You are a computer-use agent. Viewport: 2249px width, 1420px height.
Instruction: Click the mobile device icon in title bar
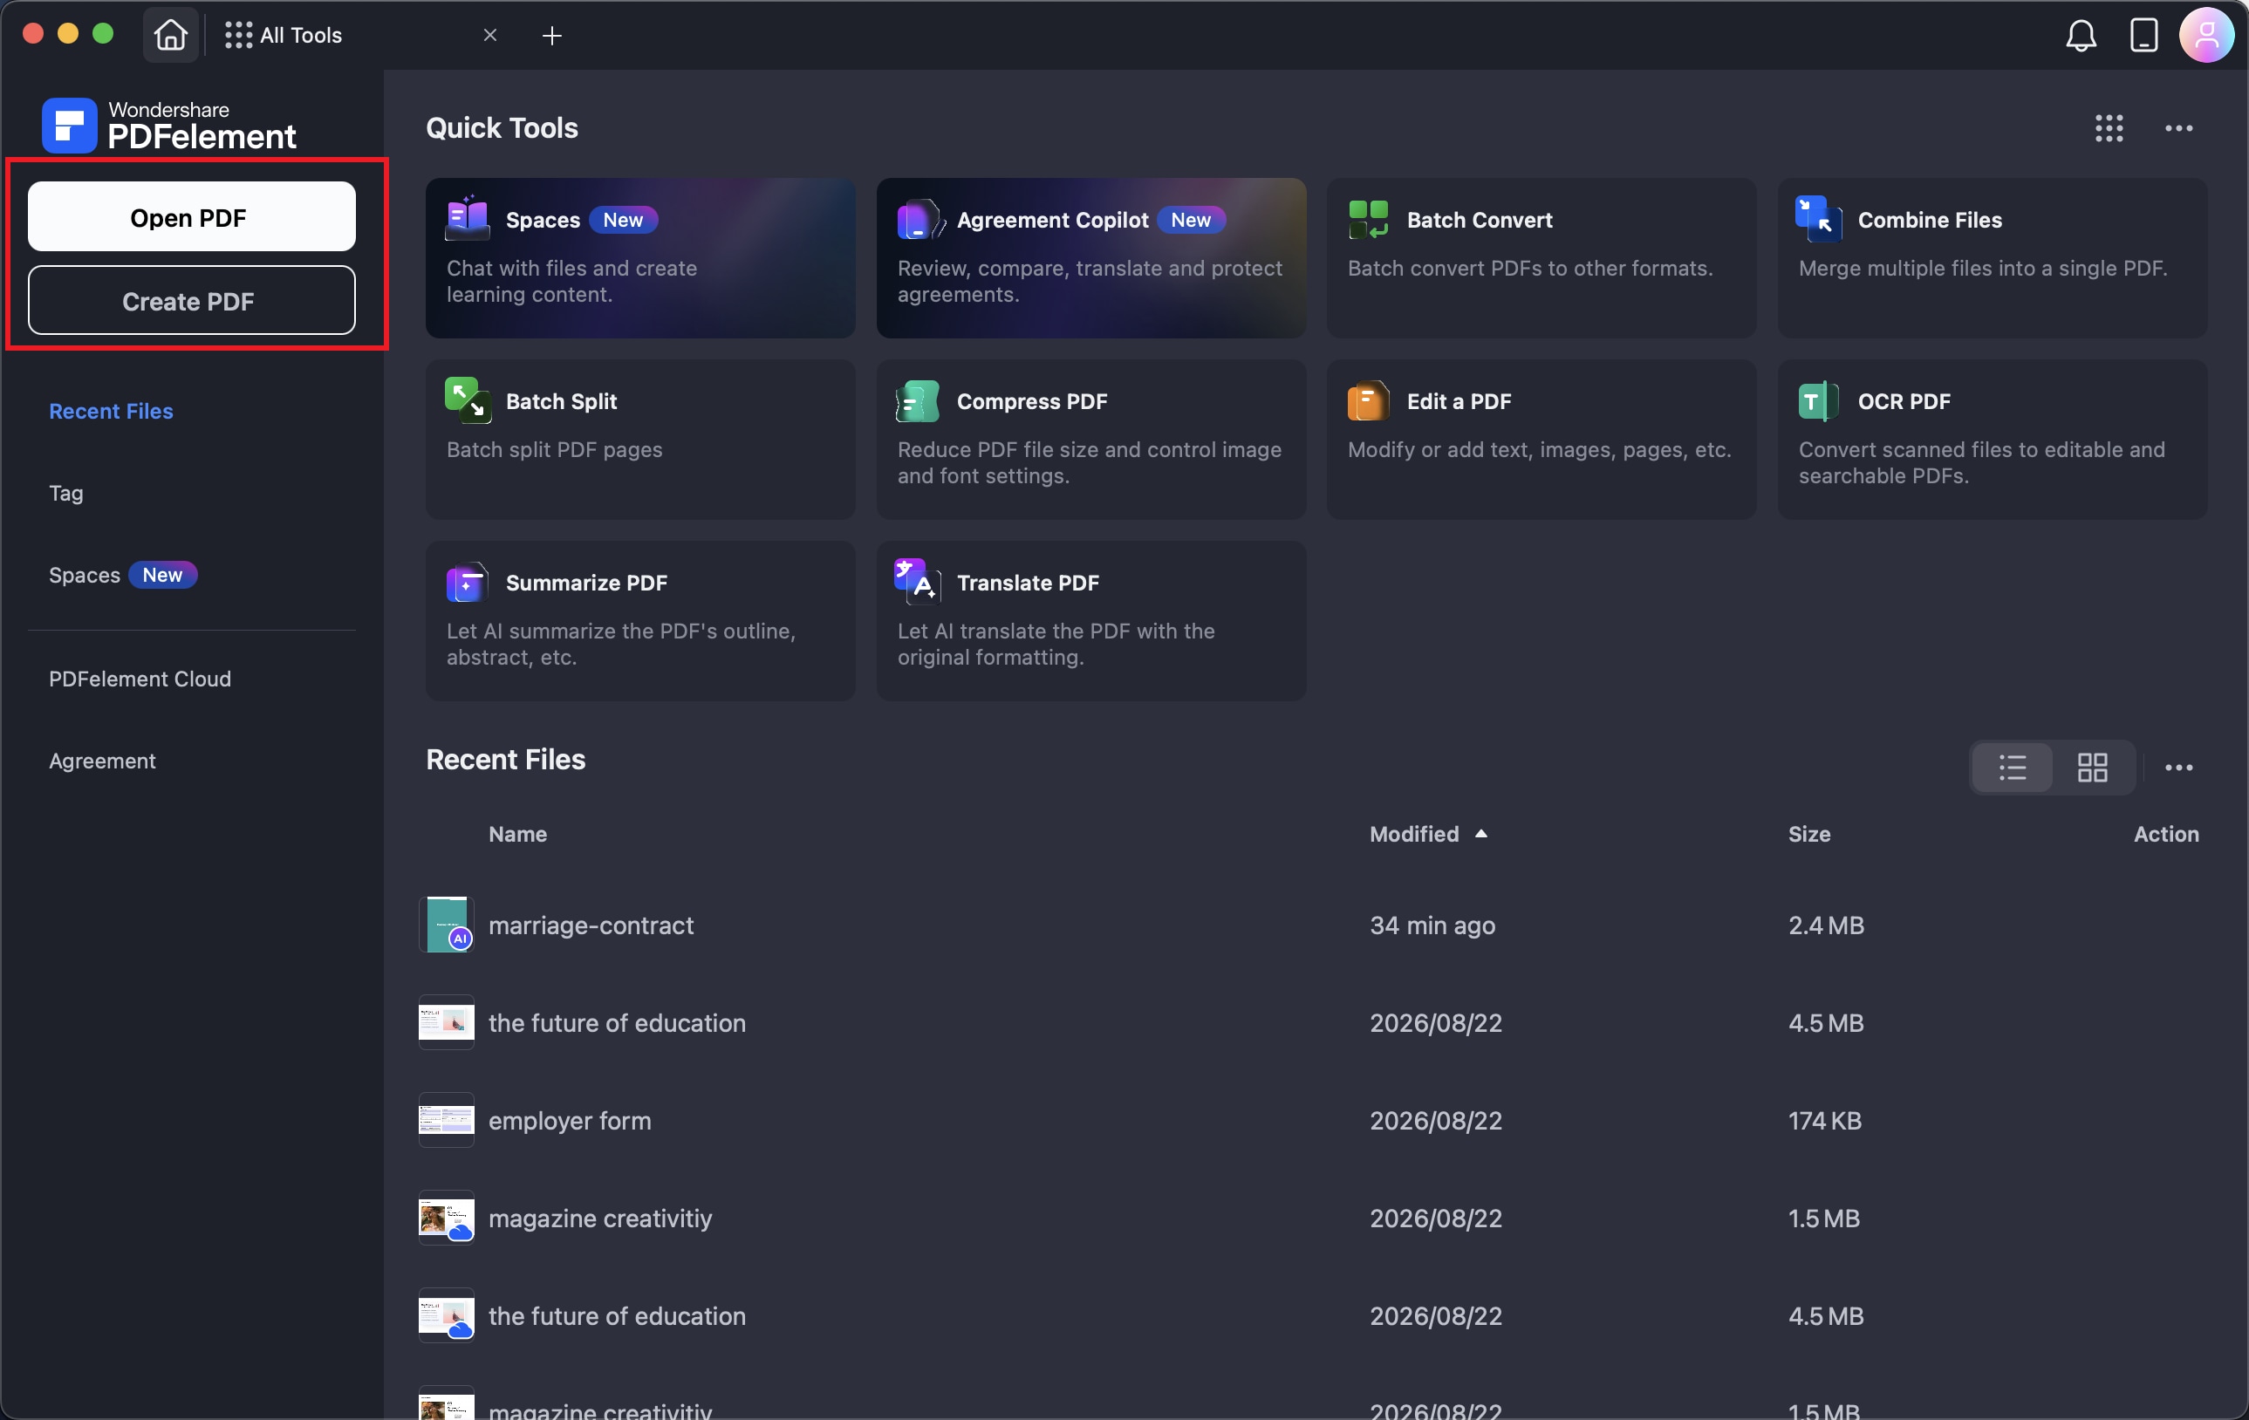pyautogui.click(x=2143, y=36)
